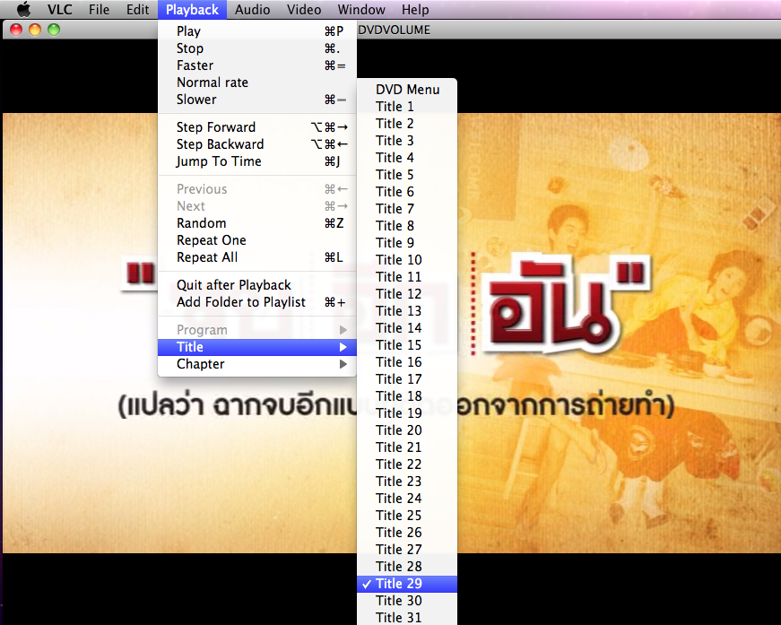781x625 pixels.
Task: Switch to Title 11
Action: coord(407,277)
